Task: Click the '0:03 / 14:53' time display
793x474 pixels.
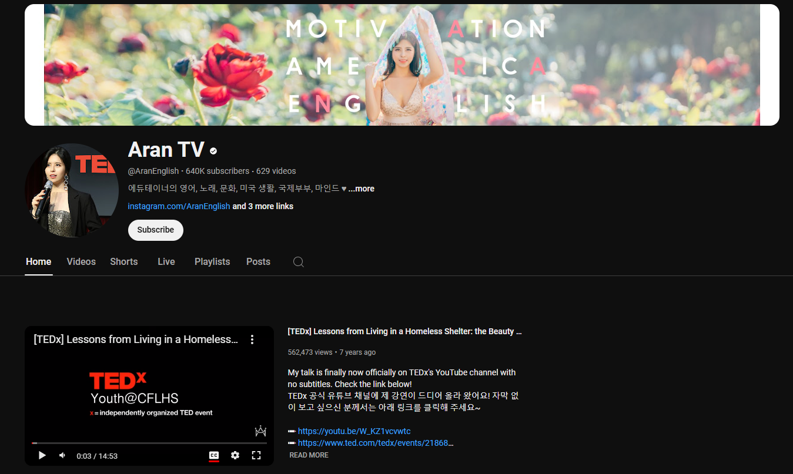Action: [97, 456]
